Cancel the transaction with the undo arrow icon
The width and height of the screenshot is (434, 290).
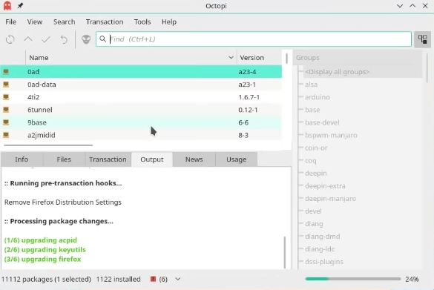[x=64, y=39]
